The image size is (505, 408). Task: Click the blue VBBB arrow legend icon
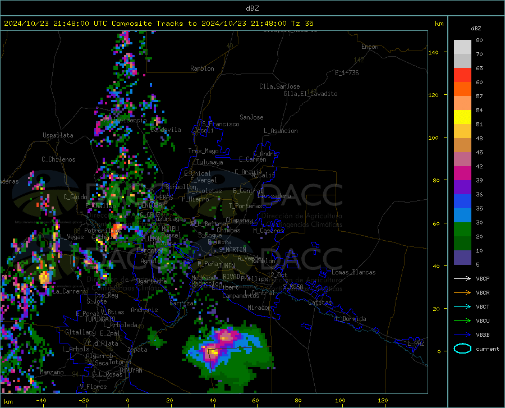tap(462, 334)
